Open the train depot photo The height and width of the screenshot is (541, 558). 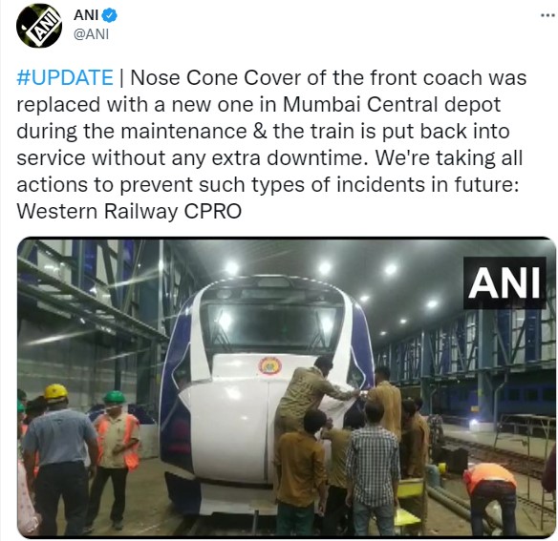click(x=286, y=387)
